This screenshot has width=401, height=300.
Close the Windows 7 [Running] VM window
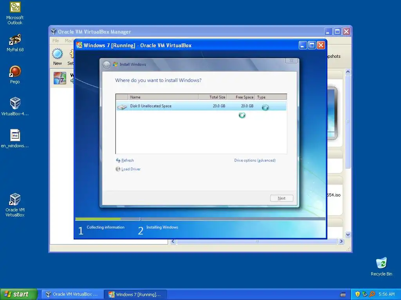coord(321,45)
